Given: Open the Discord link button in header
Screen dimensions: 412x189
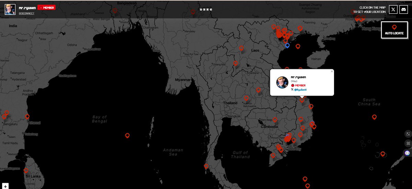Looking at the screenshot, I should [403, 10].
